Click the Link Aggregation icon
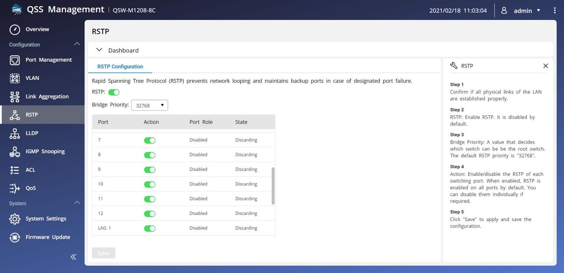564x273 pixels. 15,97
